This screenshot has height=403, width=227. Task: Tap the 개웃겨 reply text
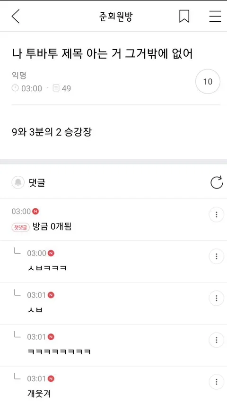39,394
